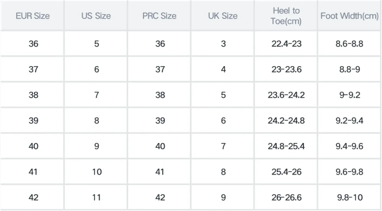Click PRC size 38 cell
The image size is (382, 211).
[160, 95]
